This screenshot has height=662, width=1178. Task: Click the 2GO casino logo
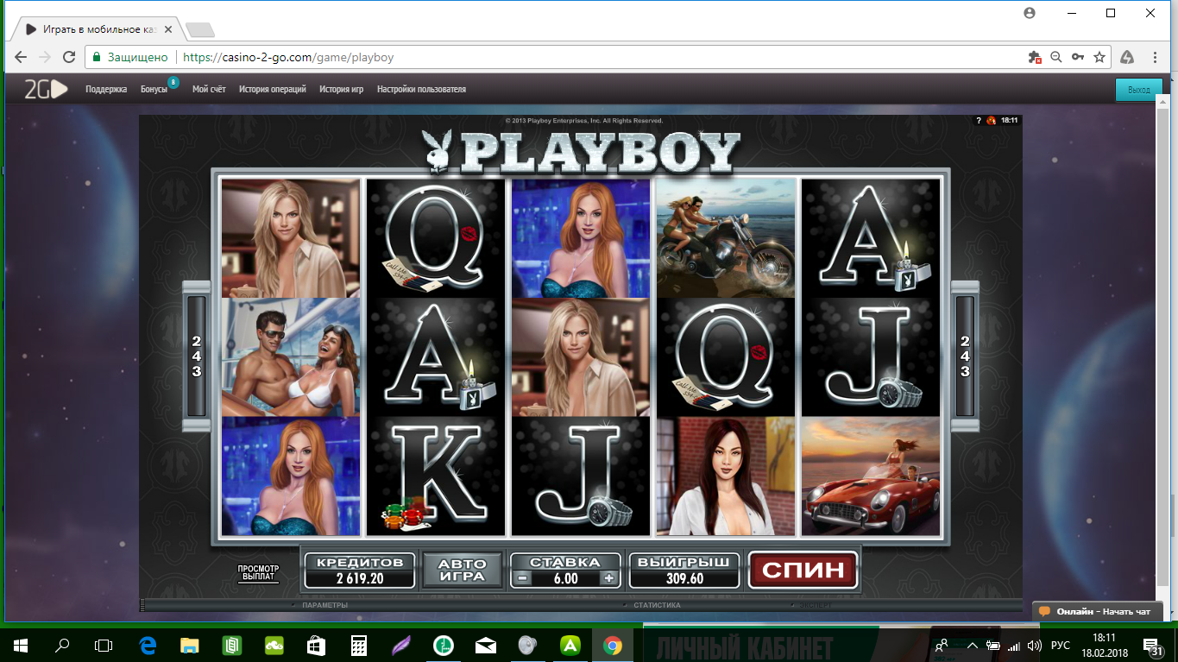coord(46,89)
